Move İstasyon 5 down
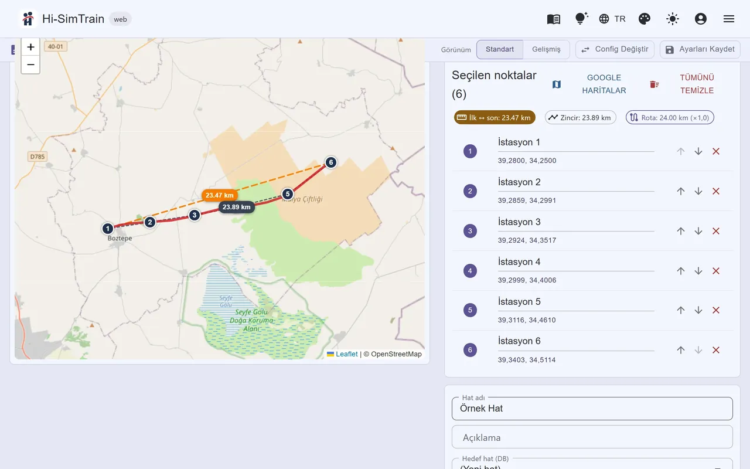Image resolution: width=750 pixels, height=469 pixels. pos(698,310)
